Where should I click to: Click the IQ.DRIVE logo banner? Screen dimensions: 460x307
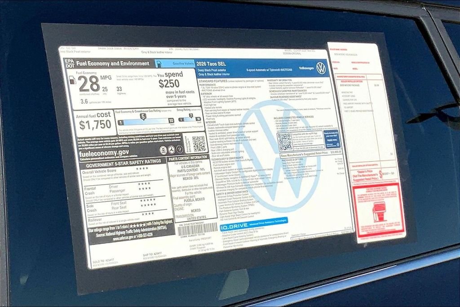click(254, 224)
